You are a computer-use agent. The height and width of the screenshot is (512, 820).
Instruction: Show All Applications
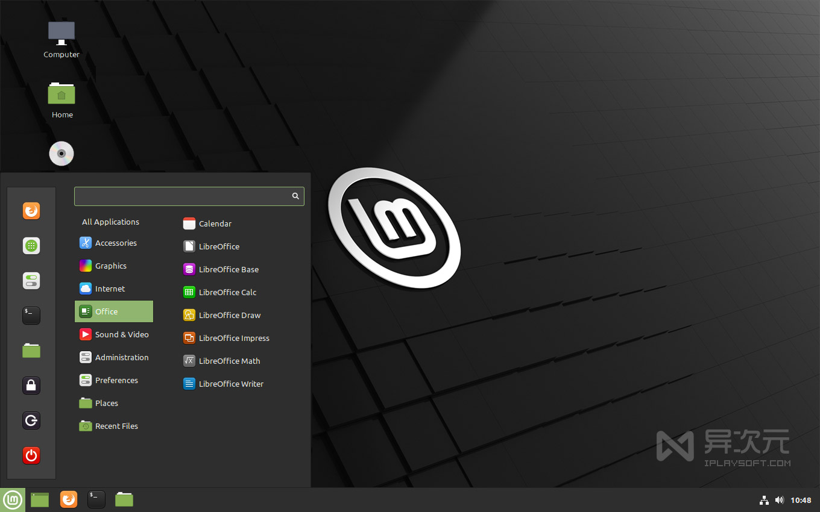click(110, 222)
